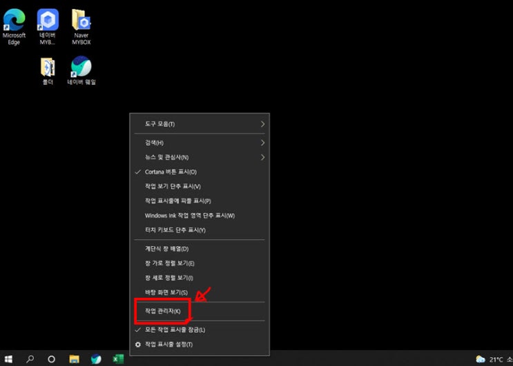Select 계단식 창 배열(D)
The height and width of the screenshot is (366, 513).
click(200, 249)
